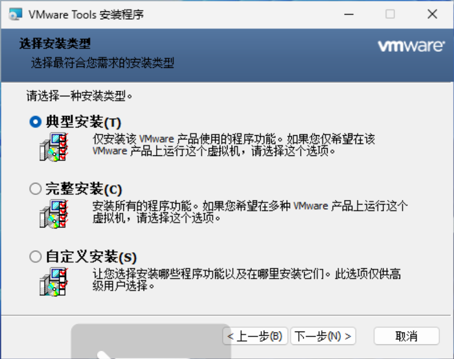The height and width of the screenshot is (359, 454).
Task: Close the VMware Tools installer window
Action: click(432, 14)
